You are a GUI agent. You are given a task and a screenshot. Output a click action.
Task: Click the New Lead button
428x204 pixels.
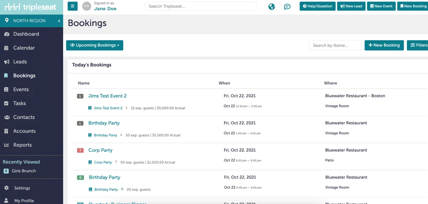point(351,6)
